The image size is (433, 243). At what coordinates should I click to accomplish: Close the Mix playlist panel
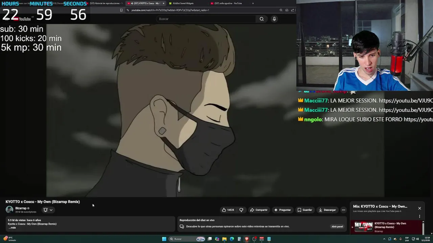tap(419, 208)
